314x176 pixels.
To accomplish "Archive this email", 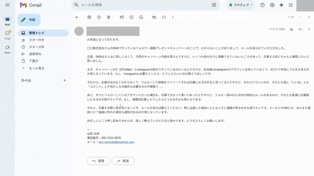I will [89, 17].
